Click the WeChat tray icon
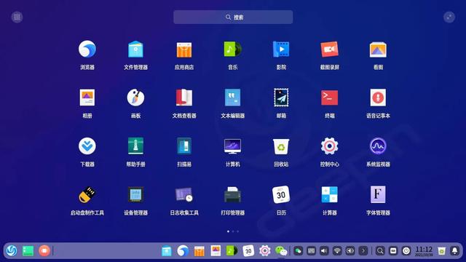 [298, 251]
